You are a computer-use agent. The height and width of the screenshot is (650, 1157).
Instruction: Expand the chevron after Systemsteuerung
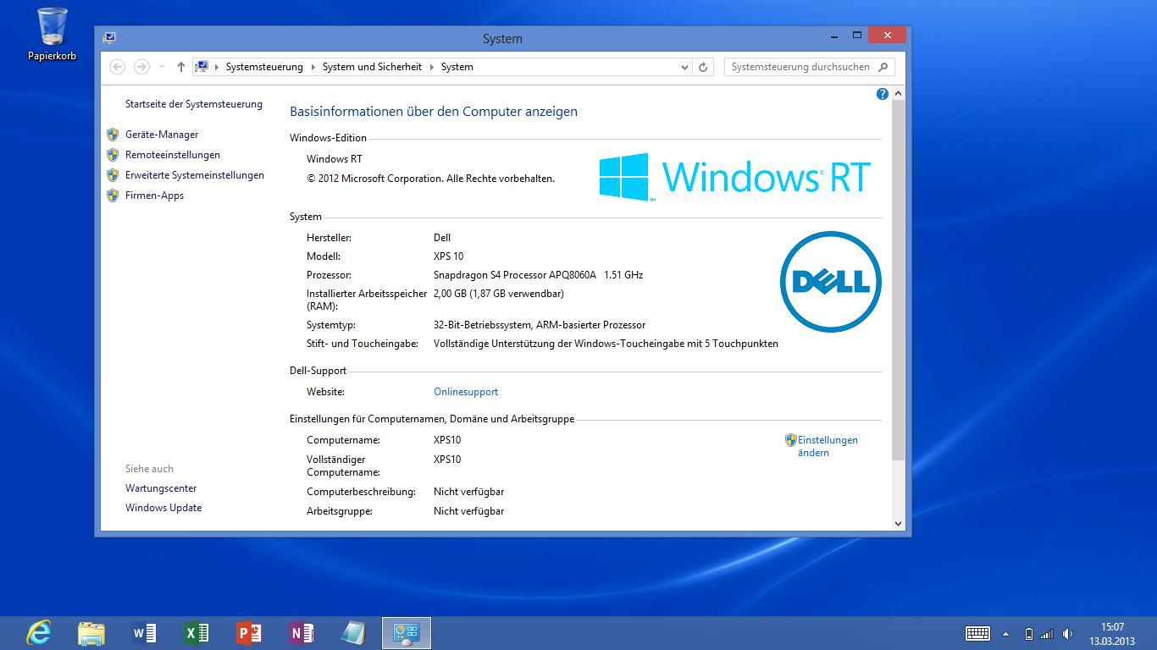[313, 67]
